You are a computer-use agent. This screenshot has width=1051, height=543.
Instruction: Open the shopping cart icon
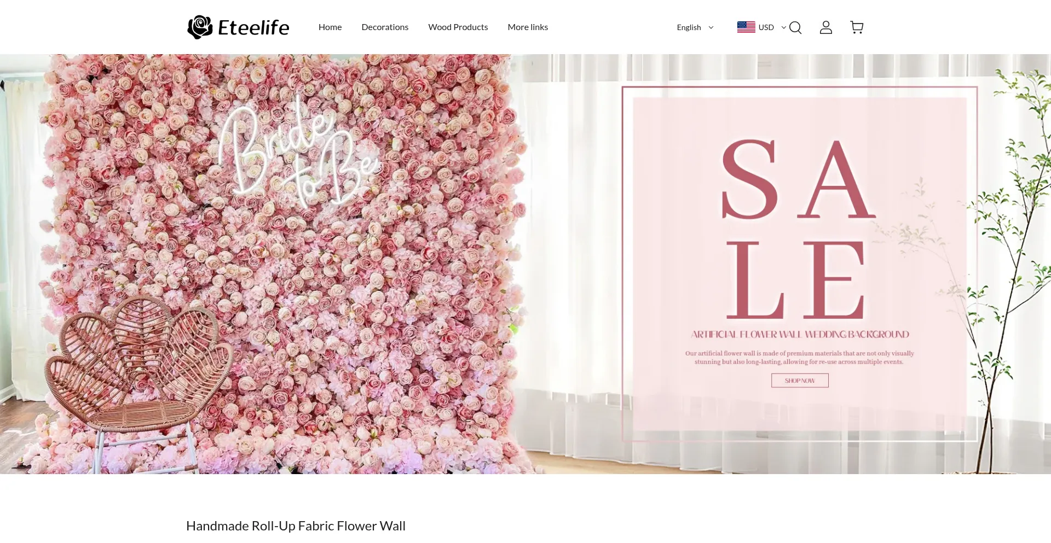pos(857,27)
